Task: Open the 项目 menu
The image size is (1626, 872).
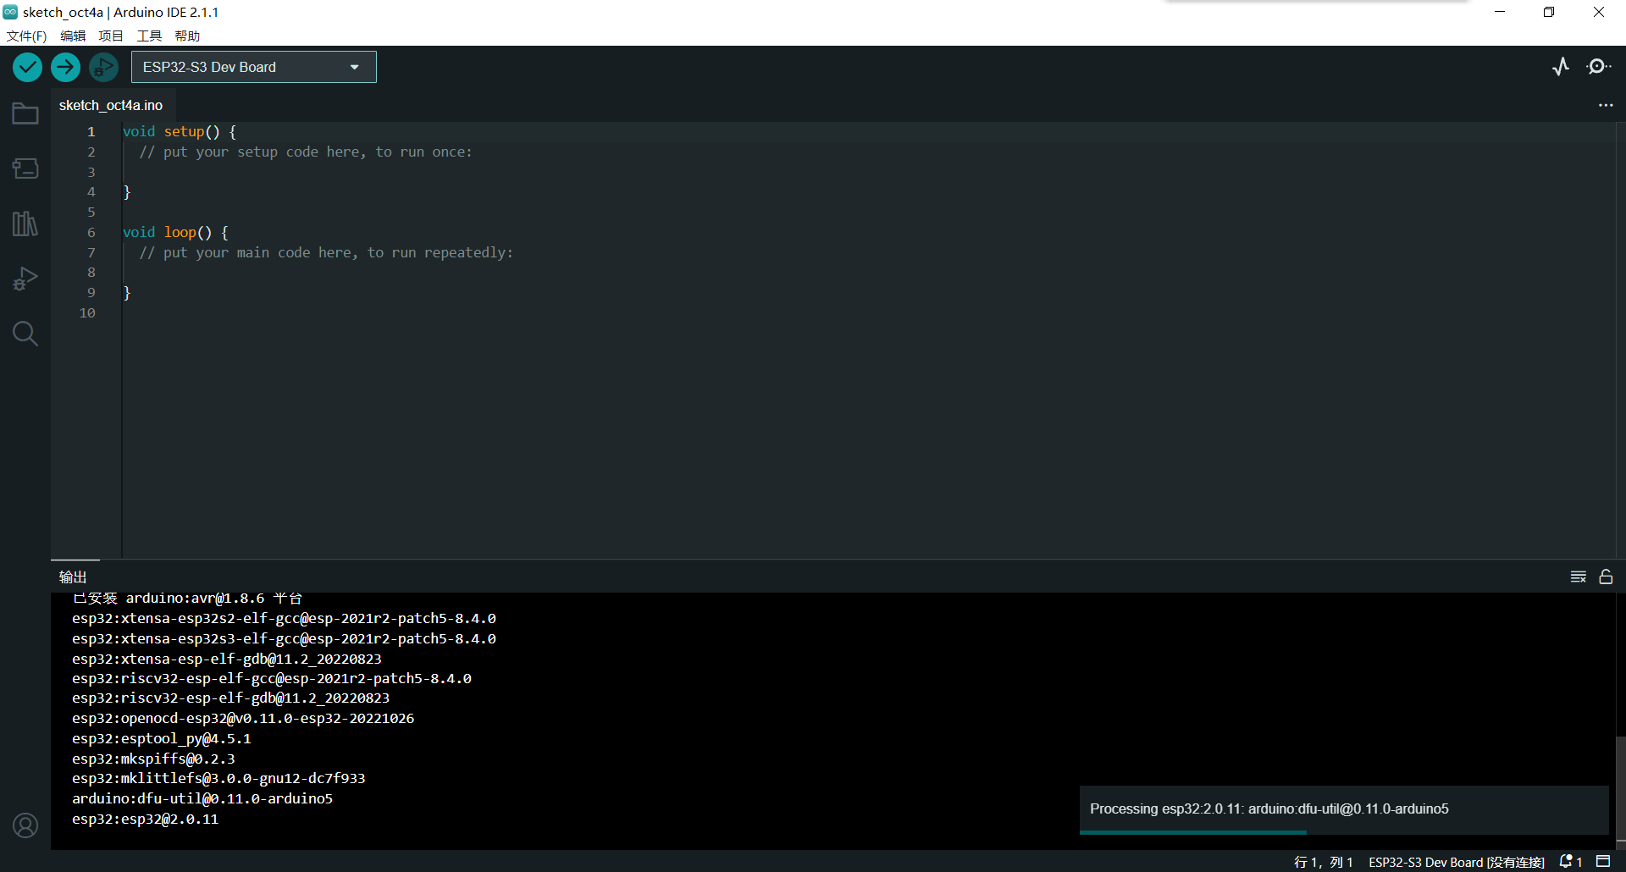Action: point(111,36)
